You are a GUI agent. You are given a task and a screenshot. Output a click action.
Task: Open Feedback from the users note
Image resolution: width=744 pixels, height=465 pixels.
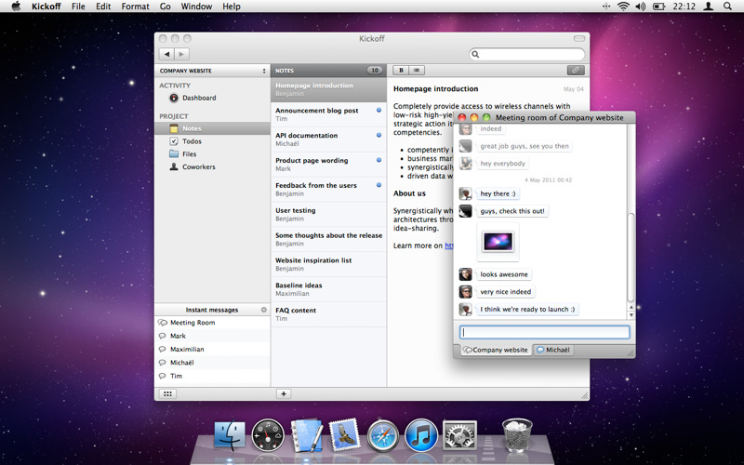[x=328, y=190]
